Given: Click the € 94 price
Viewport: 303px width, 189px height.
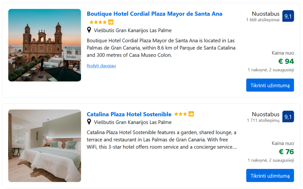Looking at the screenshot, I should tap(286, 61).
